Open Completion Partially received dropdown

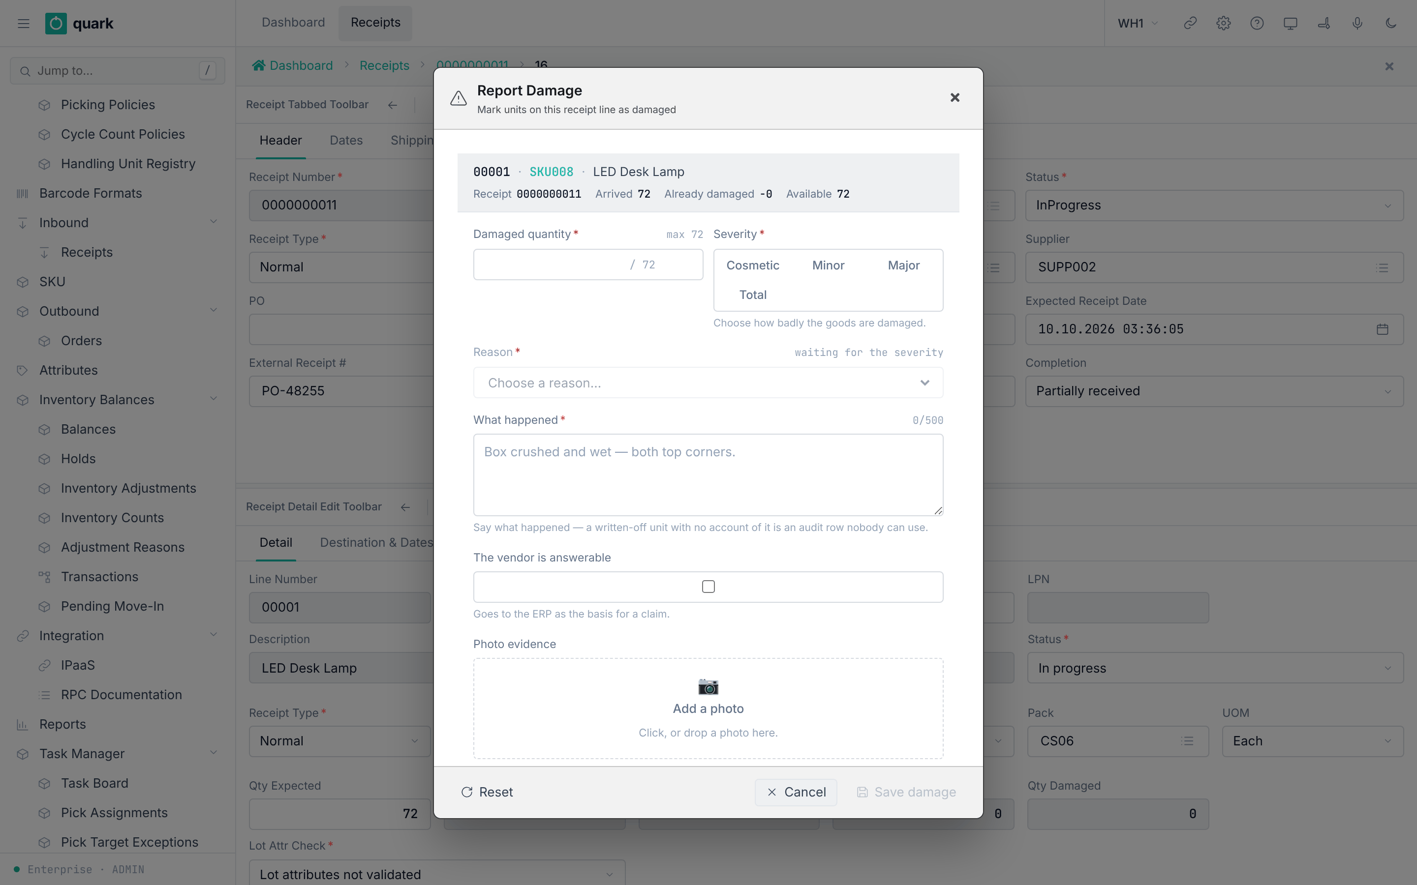[1214, 391]
